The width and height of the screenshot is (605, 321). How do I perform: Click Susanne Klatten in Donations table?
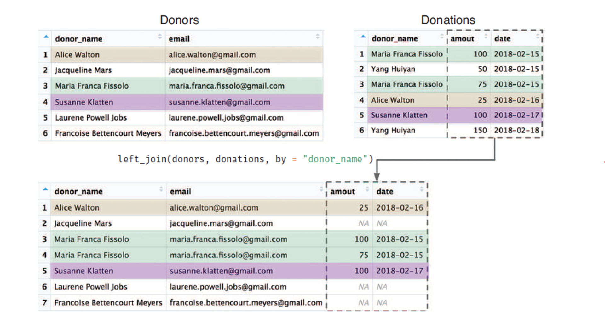click(x=399, y=115)
